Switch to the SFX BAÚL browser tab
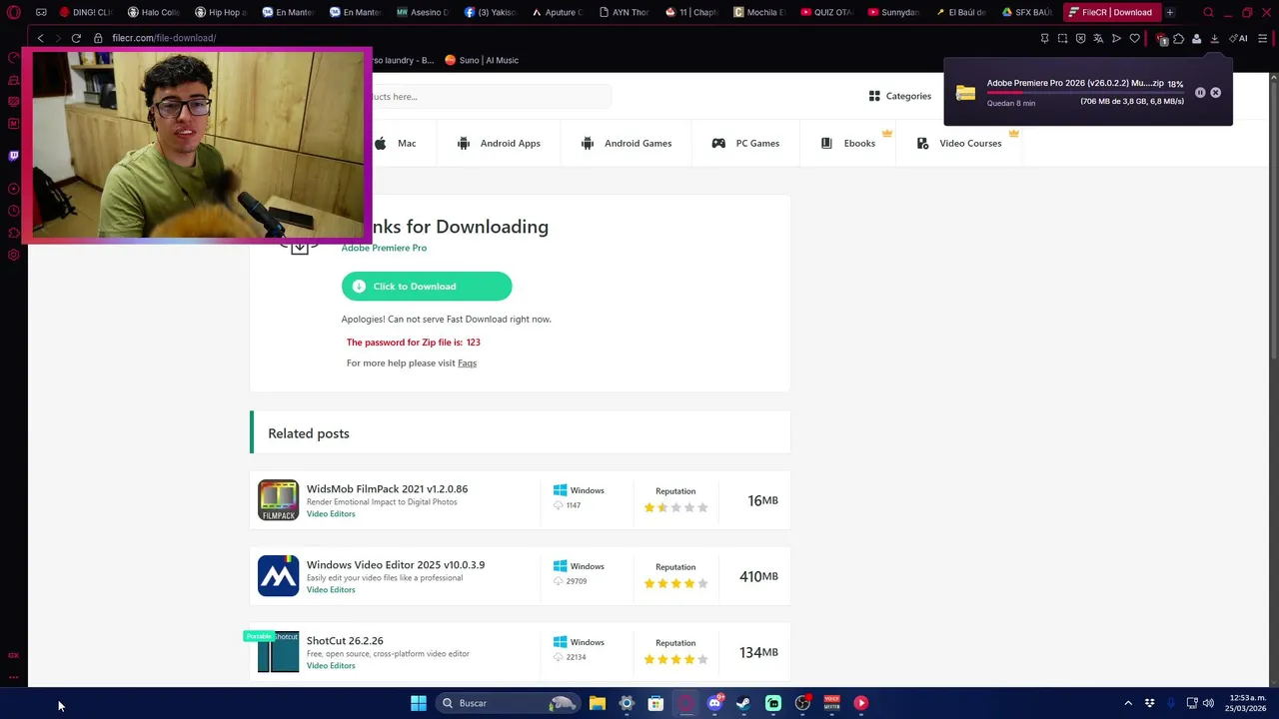The image size is (1279, 719). click(1028, 12)
